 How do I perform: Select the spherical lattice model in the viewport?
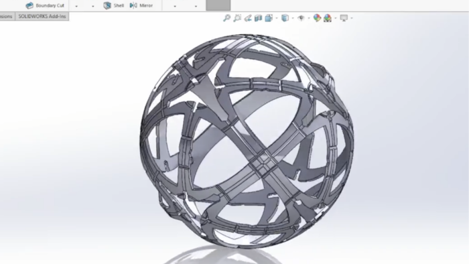pyautogui.click(x=247, y=141)
